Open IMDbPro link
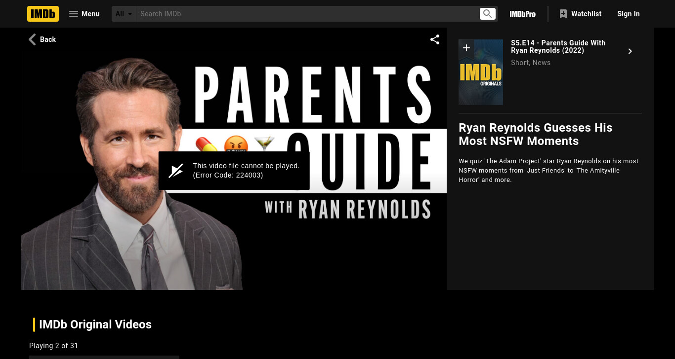675x359 pixels. [x=523, y=14]
